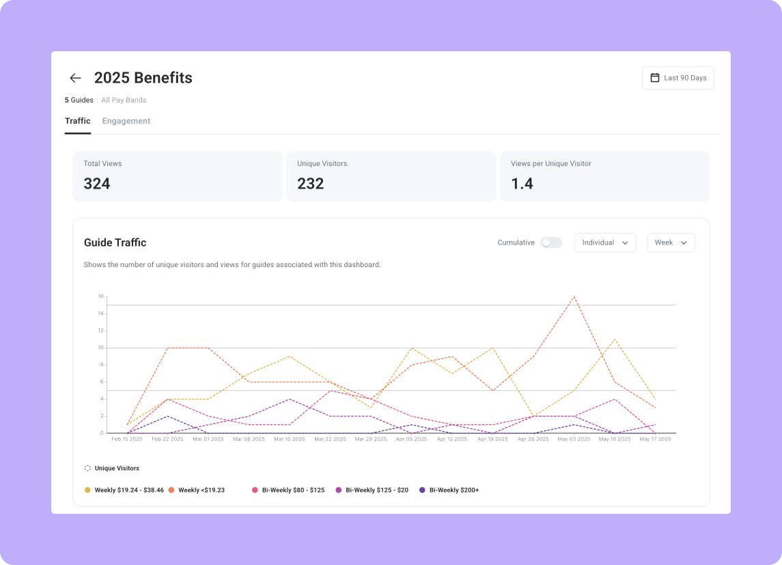Open the Individual dropdown
782x565 pixels.
605,243
